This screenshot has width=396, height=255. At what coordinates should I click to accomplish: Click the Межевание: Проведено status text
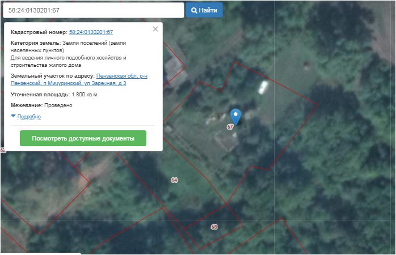tap(41, 105)
